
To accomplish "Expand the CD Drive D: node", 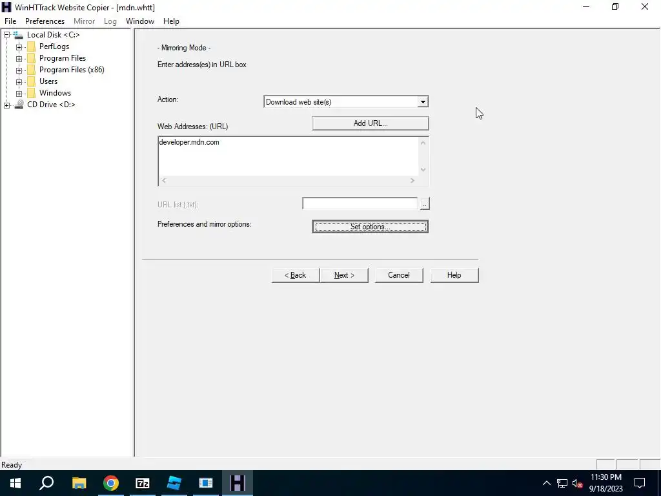I will click(6, 105).
